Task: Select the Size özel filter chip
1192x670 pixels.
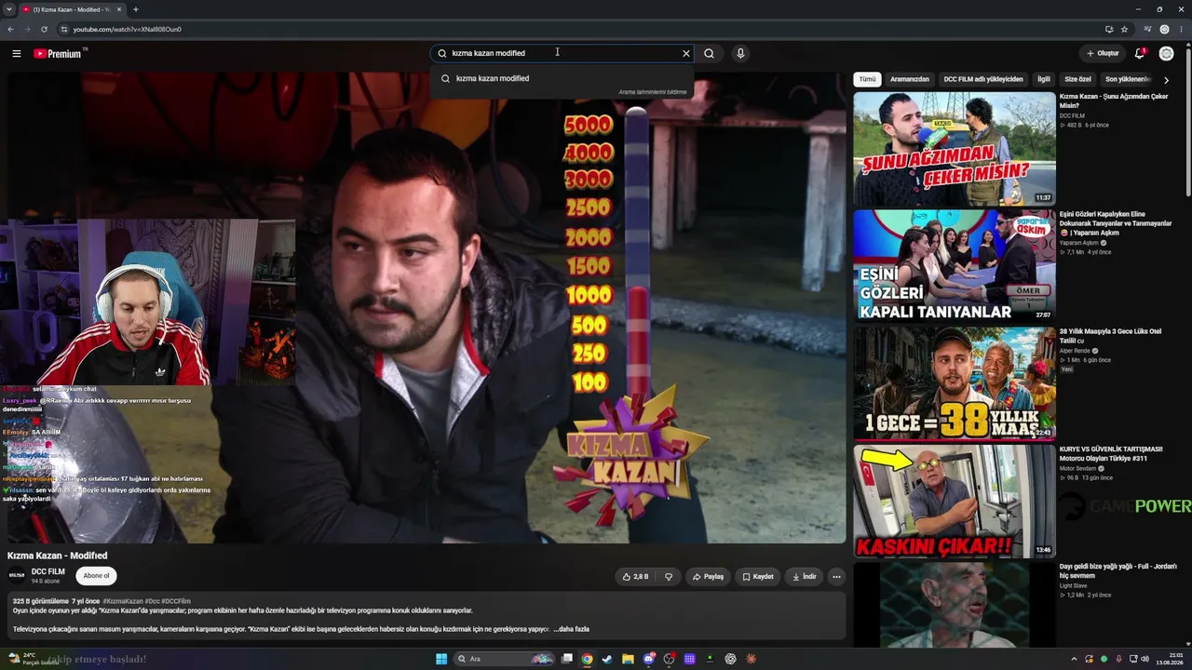Action: 1077,79
